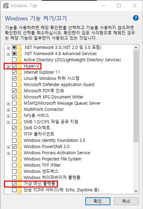Click the folder icon beside Hyper-V

[x=19, y=66]
